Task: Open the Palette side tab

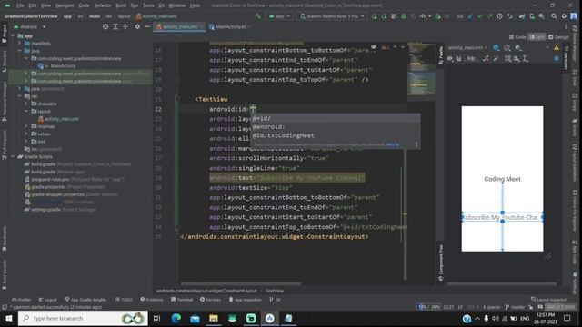Action: point(441,55)
